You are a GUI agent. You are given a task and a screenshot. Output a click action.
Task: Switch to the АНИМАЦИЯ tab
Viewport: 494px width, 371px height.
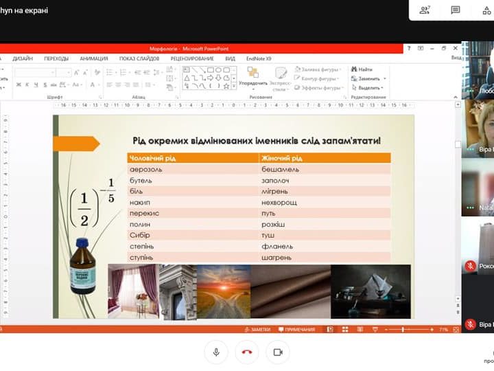tap(93, 59)
